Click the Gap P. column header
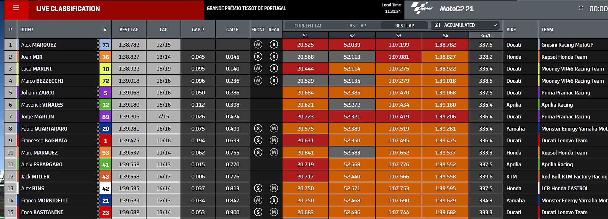The image size is (608, 219). (x=198, y=29)
